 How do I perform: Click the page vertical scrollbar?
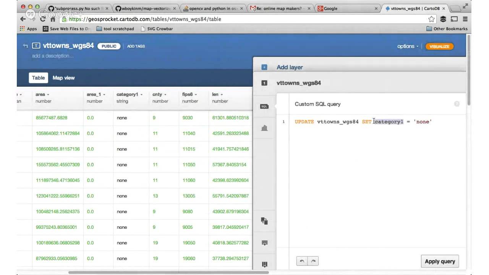tap(469, 70)
